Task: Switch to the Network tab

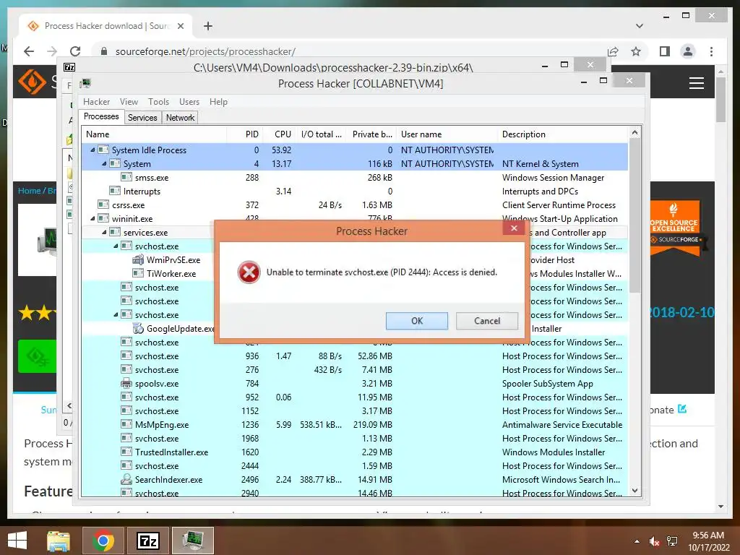Action: [x=180, y=118]
